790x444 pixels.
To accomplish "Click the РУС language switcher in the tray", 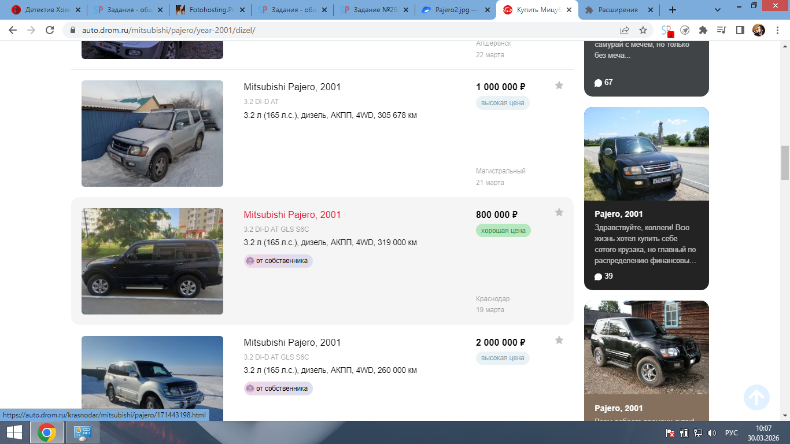I will [x=731, y=432].
